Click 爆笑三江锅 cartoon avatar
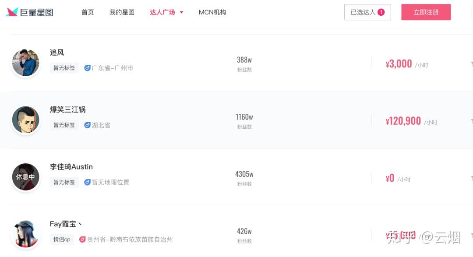The width and height of the screenshot is (473, 257). tap(25, 120)
